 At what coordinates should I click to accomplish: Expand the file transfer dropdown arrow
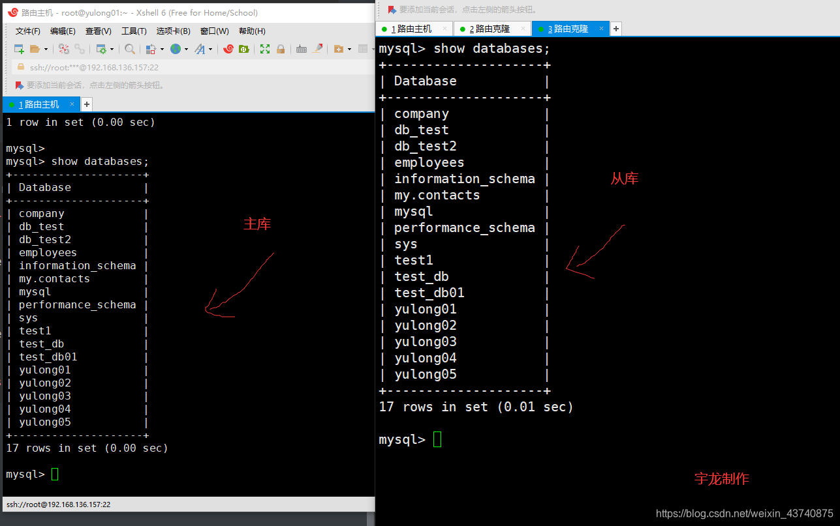[x=161, y=50]
